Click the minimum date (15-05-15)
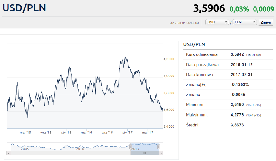Screen dimensions: 276x161 254,105
